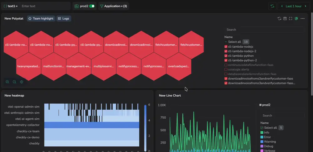The height and width of the screenshot is (152, 313).
Task: Toggle Select all in the line chart legend
Action: pos(262,128)
